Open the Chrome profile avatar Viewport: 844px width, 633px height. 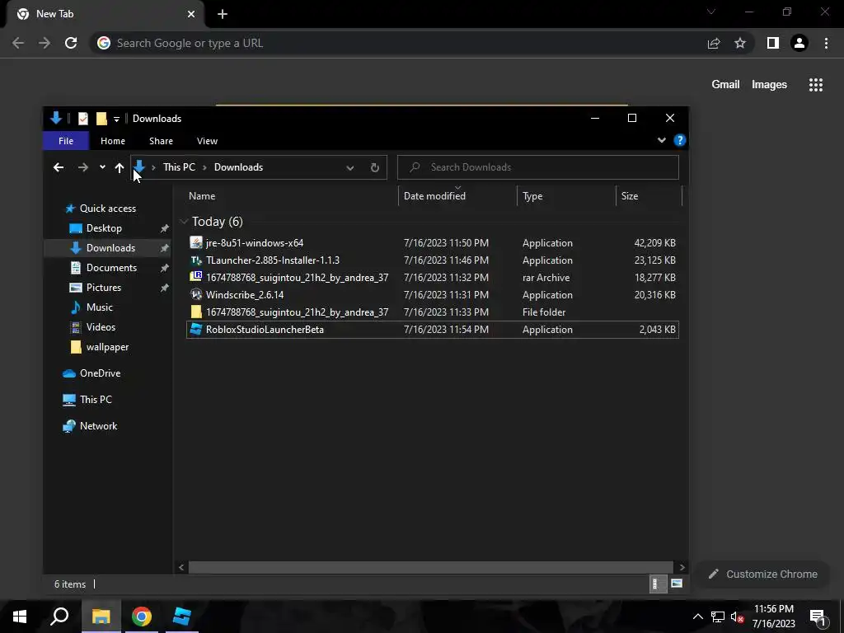(x=799, y=43)
